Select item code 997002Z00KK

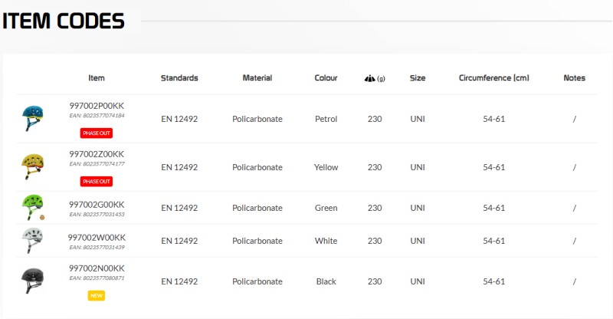tap(97, 154)
